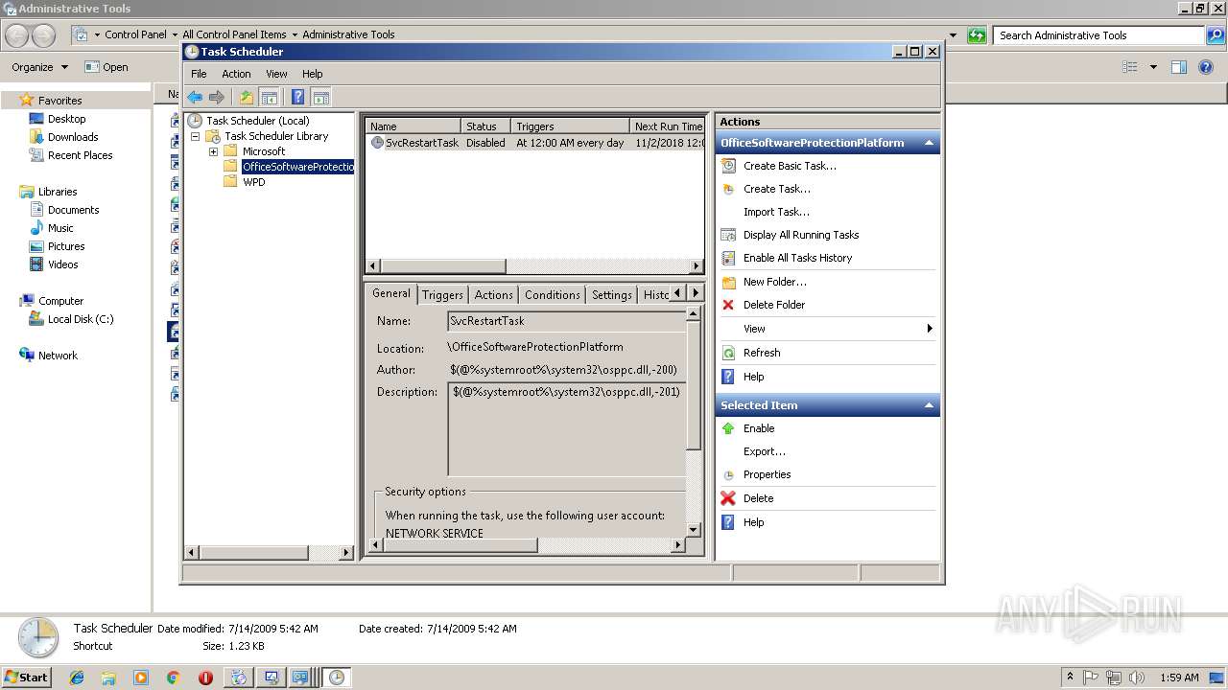The height and width of the screenshot is (690, 1228).
Task: Sort by Triggers column header
Action: (570, 126)
